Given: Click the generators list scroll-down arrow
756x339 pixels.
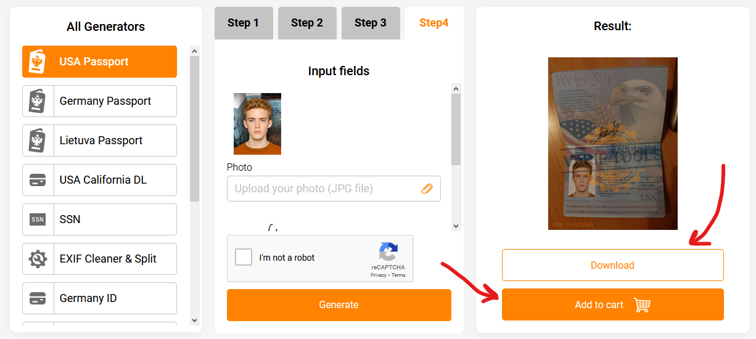Looking at the screenshot, I should (x=194, y=320).
